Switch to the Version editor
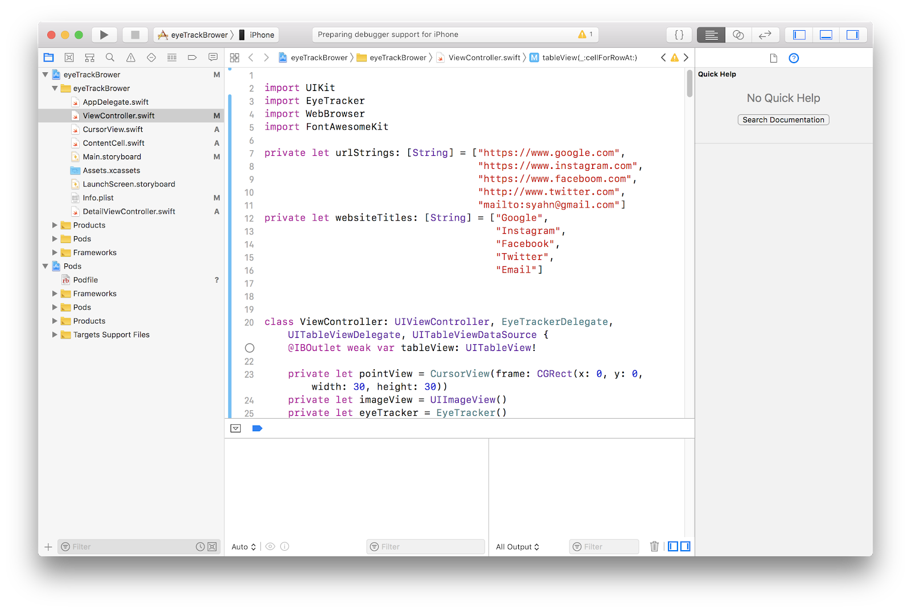 (x=765, y=35)
